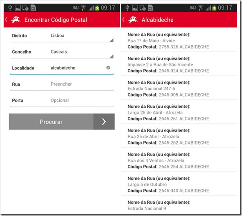Tap the CTT horse logo on Alcabideche screen

(133, 20)
